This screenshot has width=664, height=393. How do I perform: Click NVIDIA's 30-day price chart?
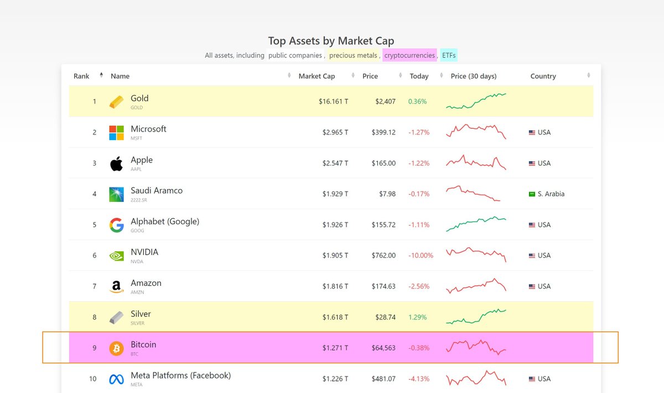coord(476,255)
